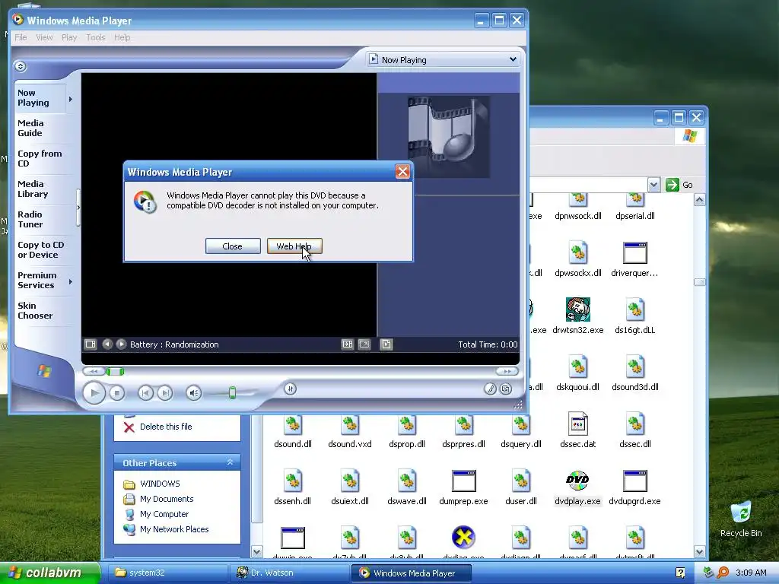Image resolution: width=779 pixels, height=584 pixels.
Task: Click the Start button labeled collabvm
Action: (49, 573)
